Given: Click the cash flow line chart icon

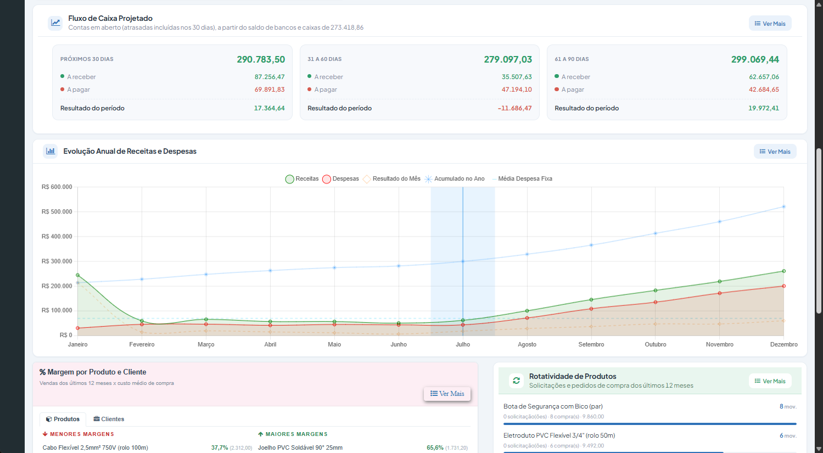Looking at the screenshot, I should (55, 23).
